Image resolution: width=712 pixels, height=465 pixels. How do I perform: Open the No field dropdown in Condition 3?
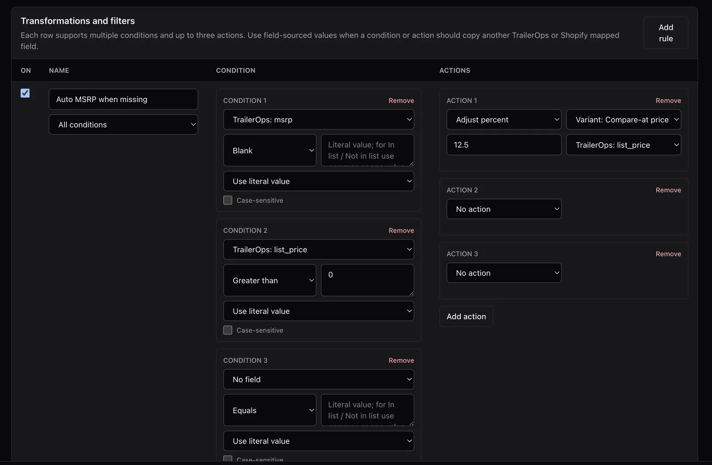(319, 380)
